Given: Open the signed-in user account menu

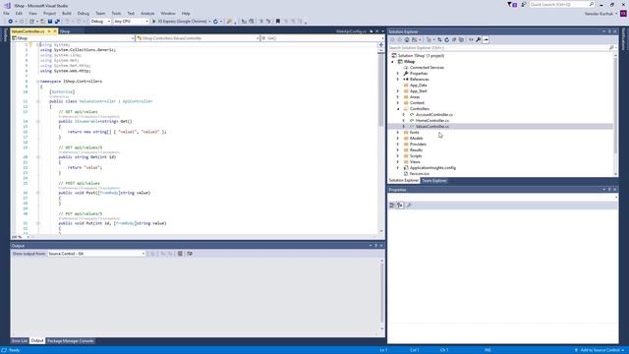Looking at the screenshot, I should click(x=600, y=14).
